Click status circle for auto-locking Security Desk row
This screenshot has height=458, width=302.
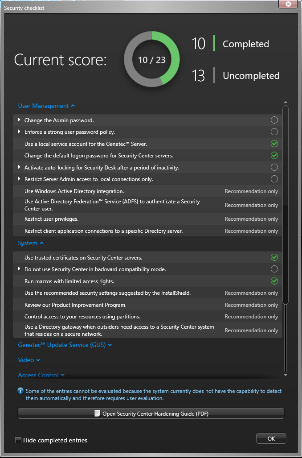point(274,167)
